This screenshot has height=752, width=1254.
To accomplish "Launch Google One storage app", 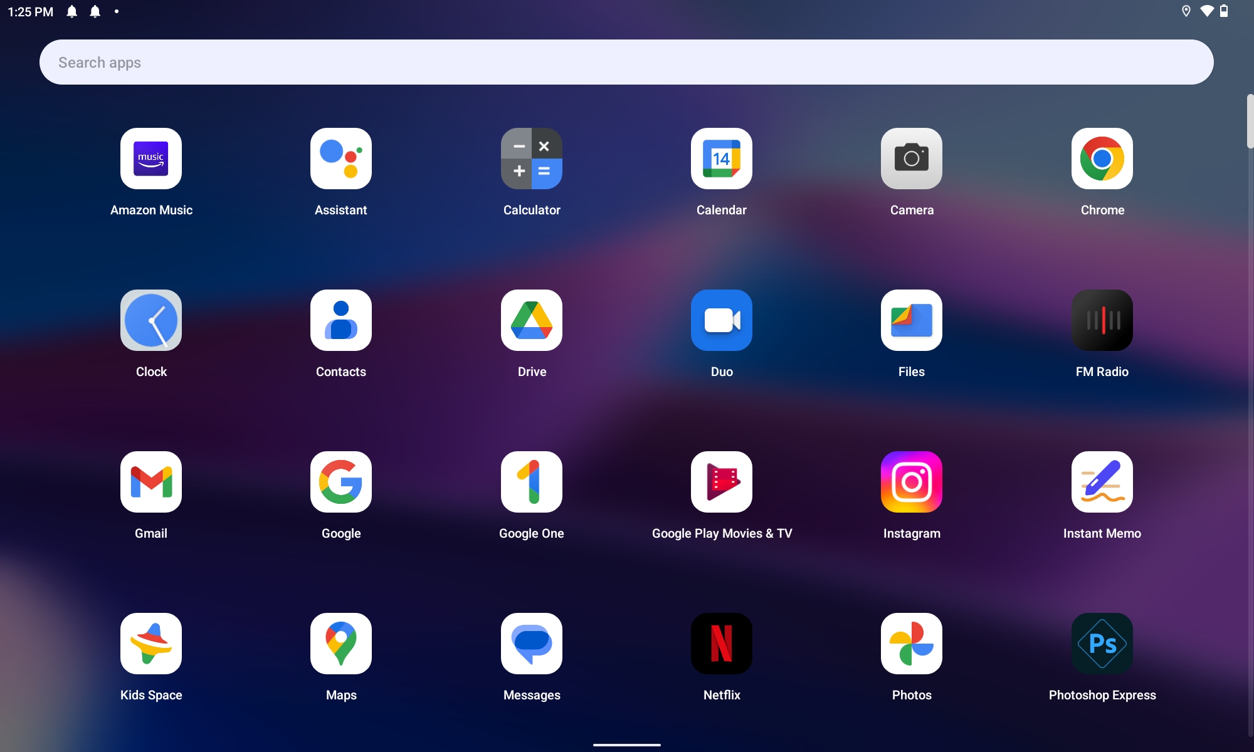I will pos(531,481).
